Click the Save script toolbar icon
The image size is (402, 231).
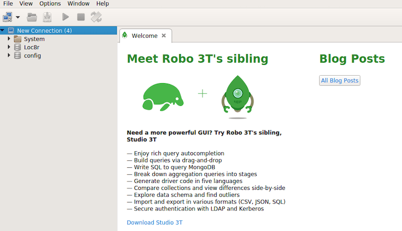(47, 17)
